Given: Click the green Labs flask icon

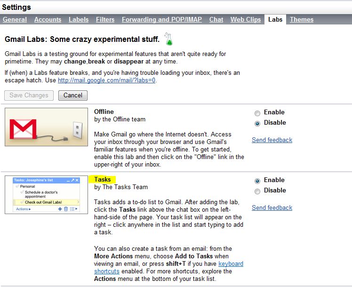Looking at the screenshot, I should click(x=168, y=39).
